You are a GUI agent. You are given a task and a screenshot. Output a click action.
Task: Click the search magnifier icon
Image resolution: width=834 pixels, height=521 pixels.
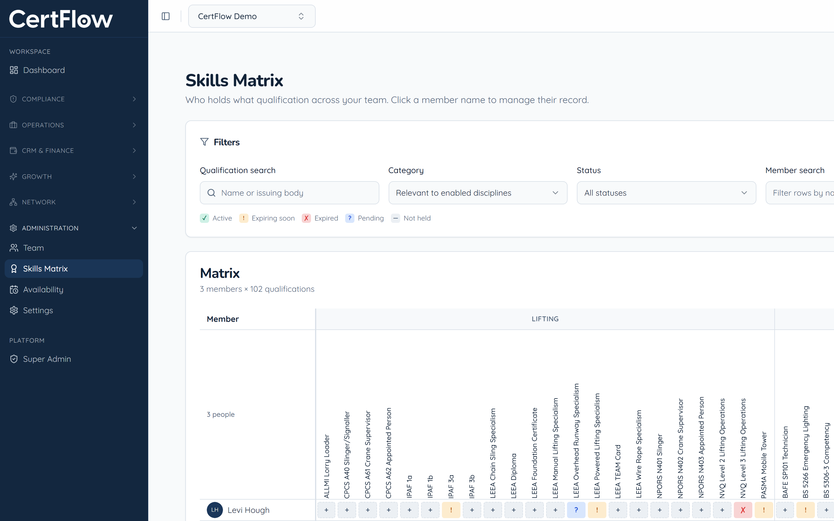212,193
